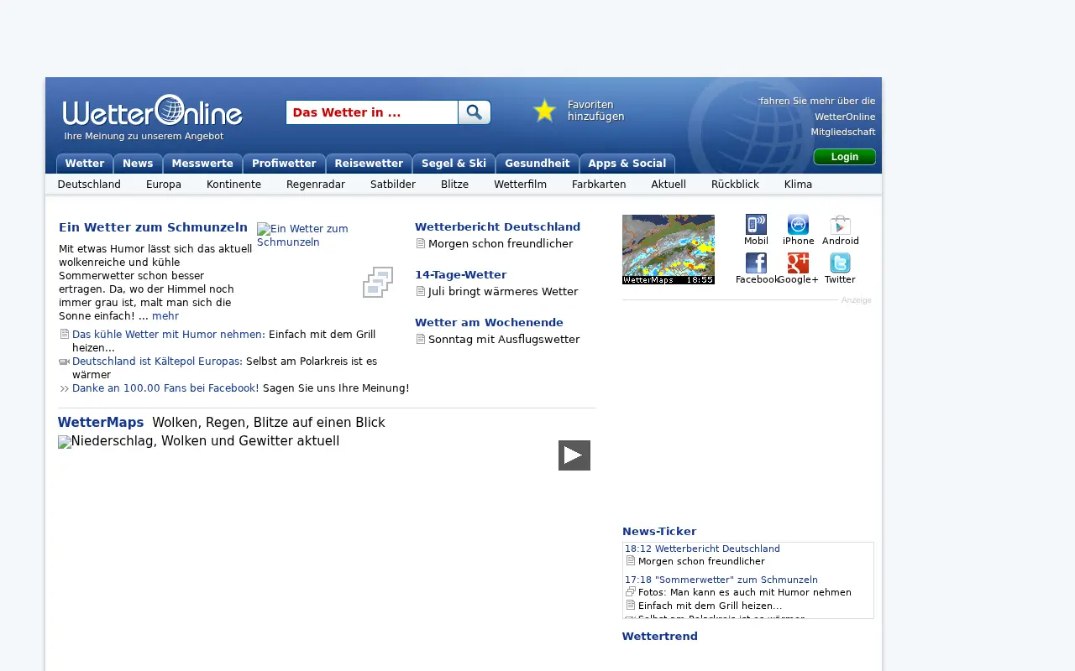Screen dimensions: 1075x671
Task: Click 18:12 Wetterbericht Deutschland ticker entry
Action: 702,549
